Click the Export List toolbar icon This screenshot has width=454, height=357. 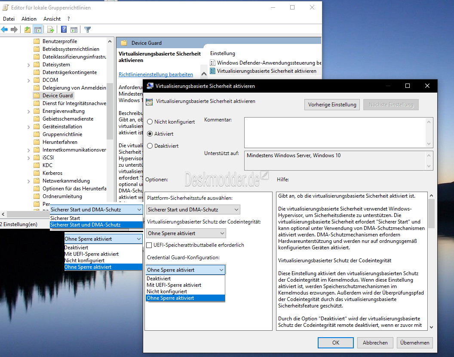click(51, 29)
